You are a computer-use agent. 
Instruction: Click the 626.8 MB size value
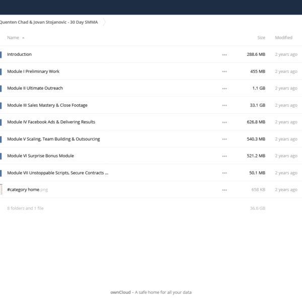coord(256,122)
